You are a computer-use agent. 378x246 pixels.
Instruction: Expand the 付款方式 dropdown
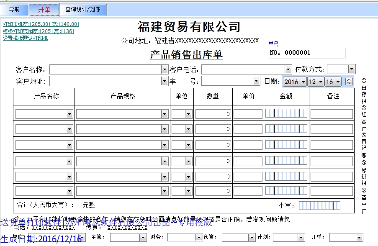352,69
